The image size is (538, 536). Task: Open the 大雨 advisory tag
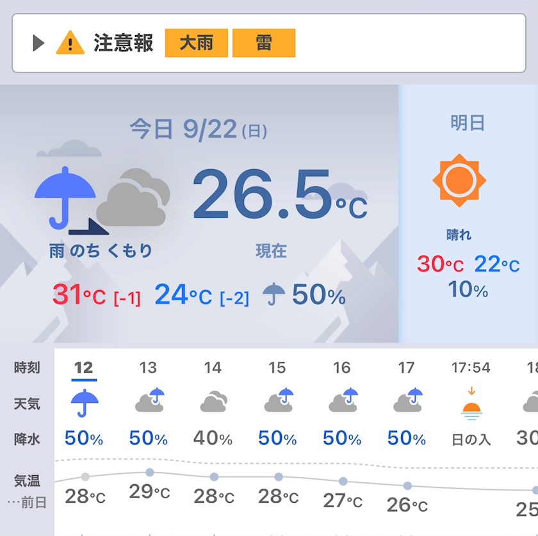click(196, 43)
